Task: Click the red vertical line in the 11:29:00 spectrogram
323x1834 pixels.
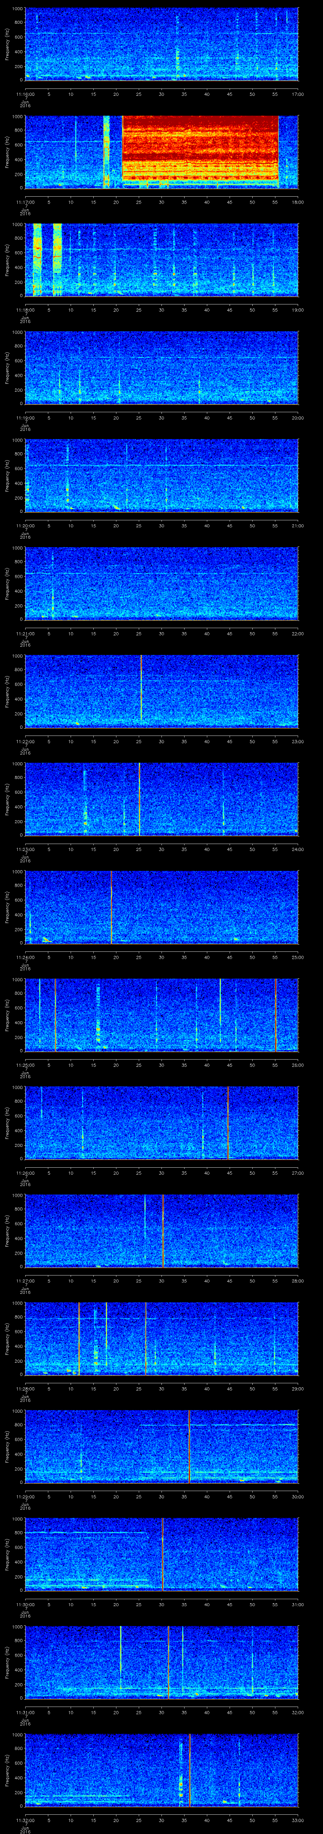Action: 190,1447
